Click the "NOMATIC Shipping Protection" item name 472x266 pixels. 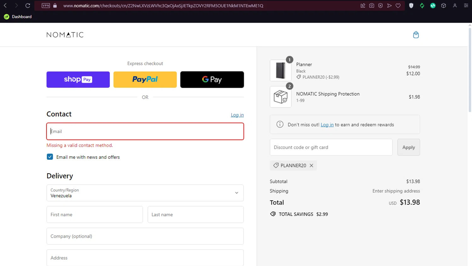[328, 94]
